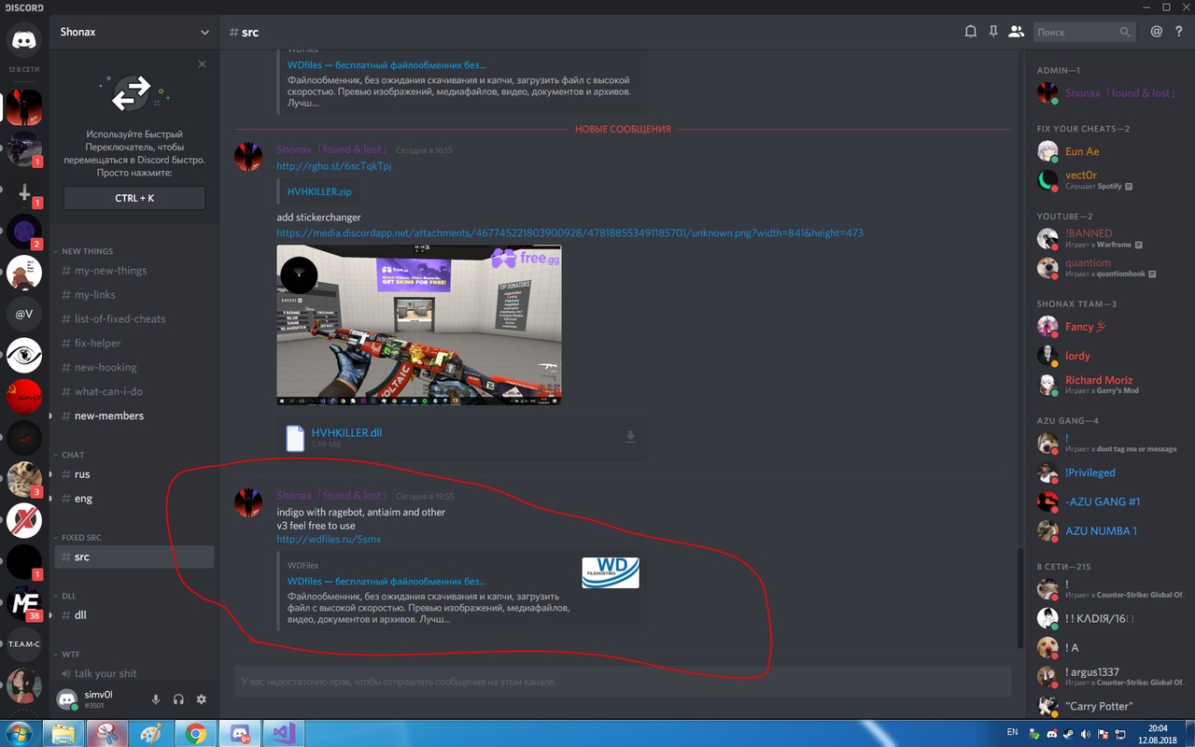
Task: Download the HVHKILLER.dll attachment
Action: 630,437
